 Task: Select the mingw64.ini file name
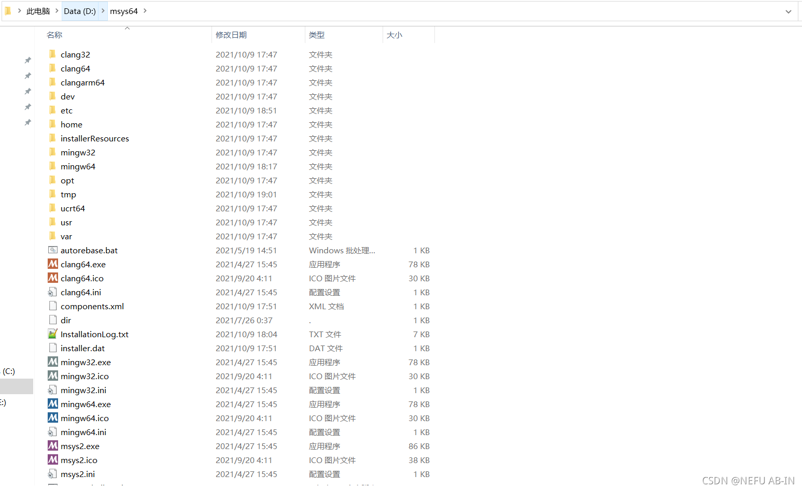pos(83,432)
